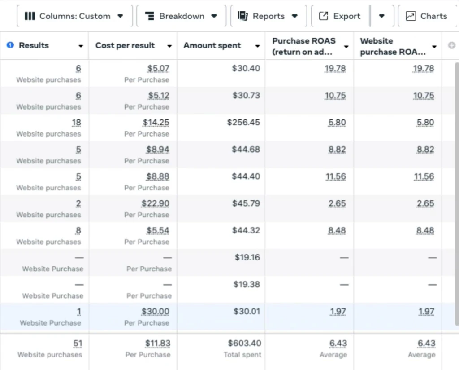Image resolution: width=459 pixels, height=370 pixels.
Task: Click the total results value 51
Action: tap(78, 344)
